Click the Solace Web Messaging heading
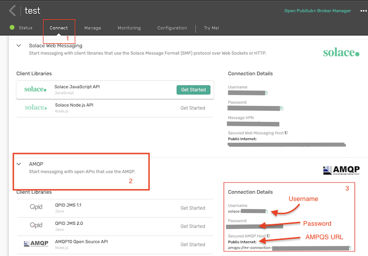368x256 pixels. coord(56,46)
